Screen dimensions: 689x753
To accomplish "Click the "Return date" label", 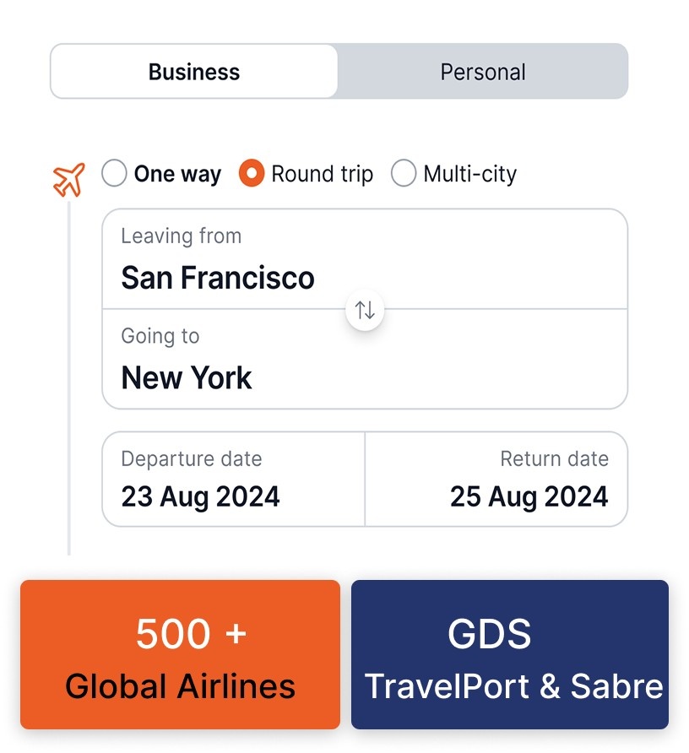I will point(554,459).
